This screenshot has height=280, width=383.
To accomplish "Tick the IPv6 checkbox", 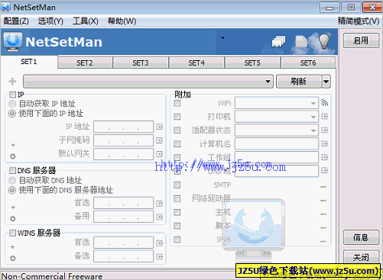I will pos(177,240).
